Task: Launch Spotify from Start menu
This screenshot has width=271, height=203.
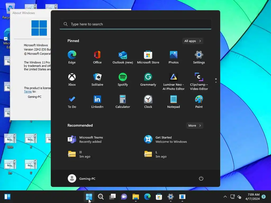Action: coord(123,80)
